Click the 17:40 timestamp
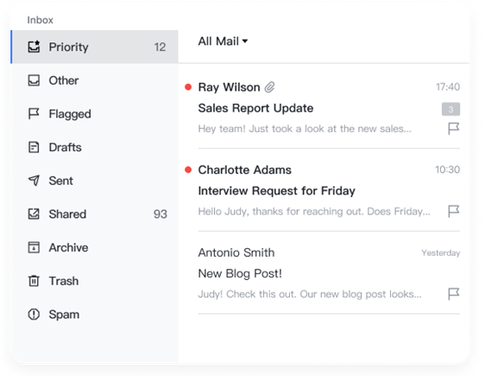The image size is (485, 376). tap(448, 86)
